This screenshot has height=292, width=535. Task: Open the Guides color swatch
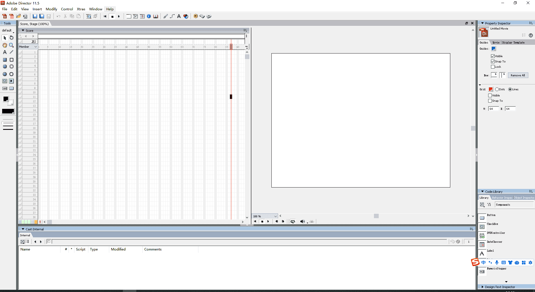pos(493,48)
